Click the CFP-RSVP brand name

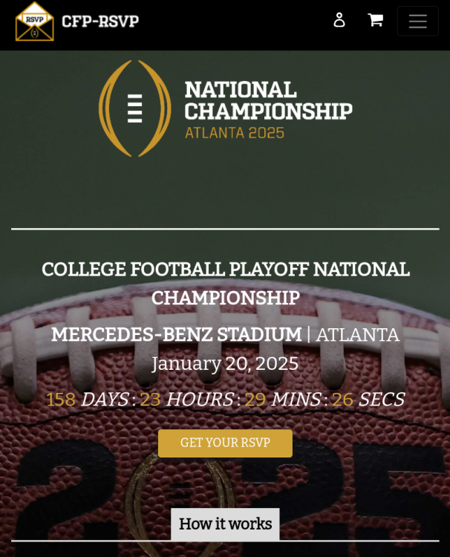[100, 22]
